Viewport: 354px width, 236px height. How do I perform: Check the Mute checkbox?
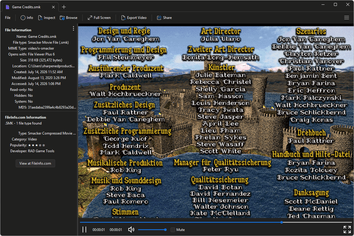click(173, 230)
